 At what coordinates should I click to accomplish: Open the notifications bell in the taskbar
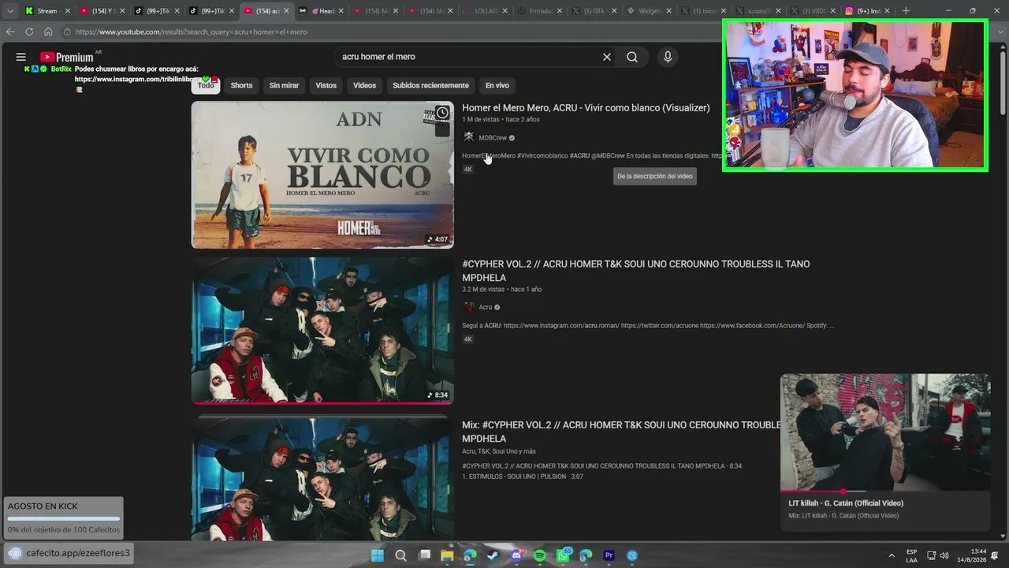[995, 555]
